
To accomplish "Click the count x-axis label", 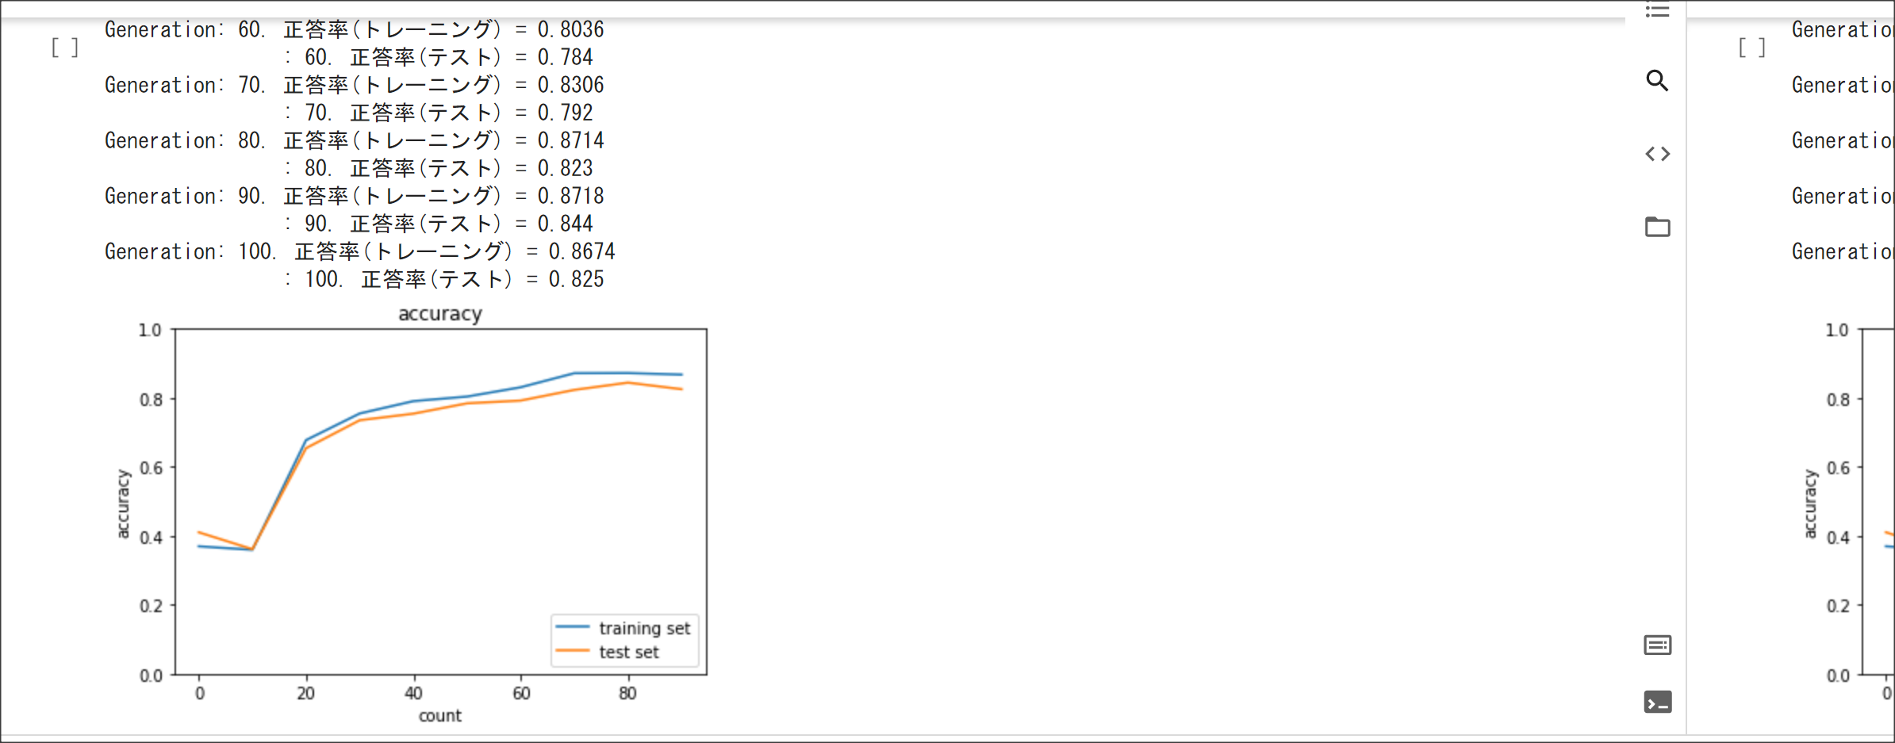I will [440, 715].
